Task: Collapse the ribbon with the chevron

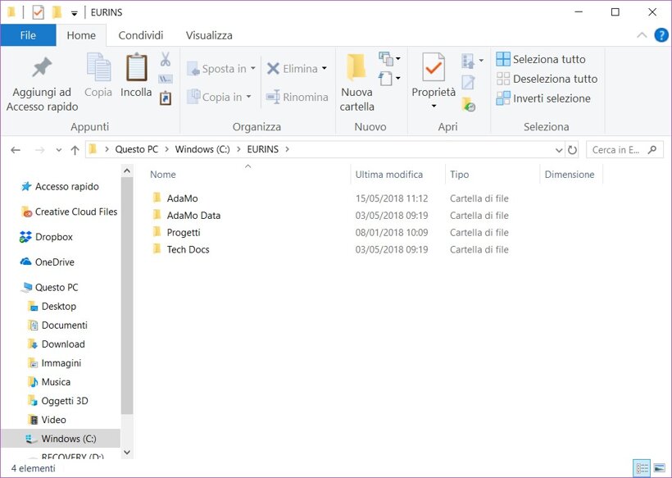Action: pyautogui.click(x=642, y=36)
